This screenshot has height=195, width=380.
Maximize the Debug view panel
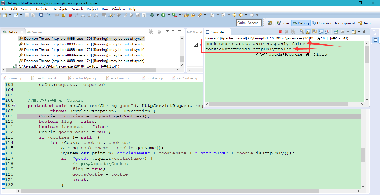tap(179, 32)
